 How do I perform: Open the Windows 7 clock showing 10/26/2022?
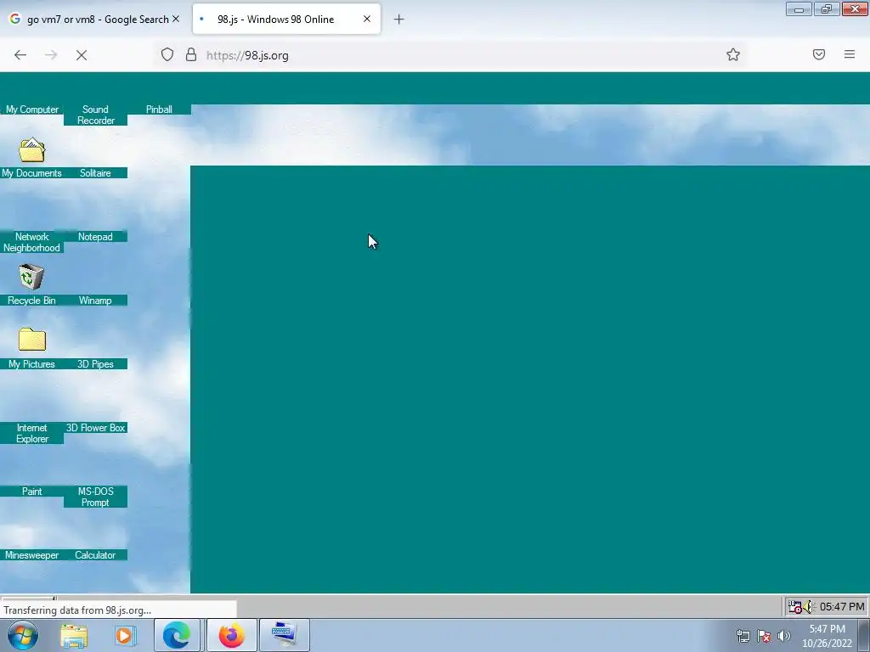pyautogui.click(x=827, y=636)
